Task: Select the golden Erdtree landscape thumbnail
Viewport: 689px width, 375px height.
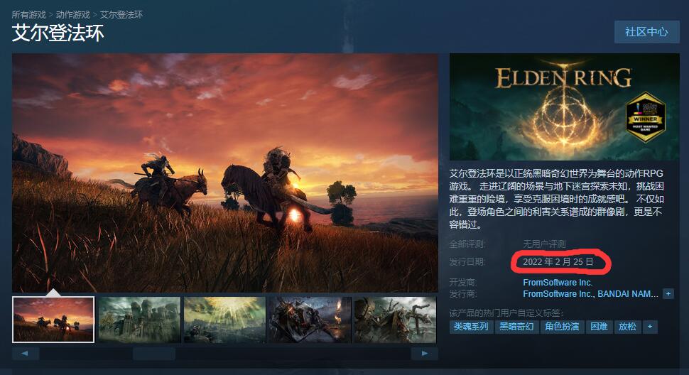Action: click(x=224, y=320)
